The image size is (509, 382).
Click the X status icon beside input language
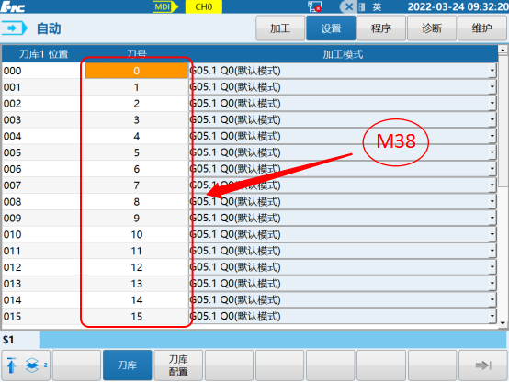pos(349,6)
